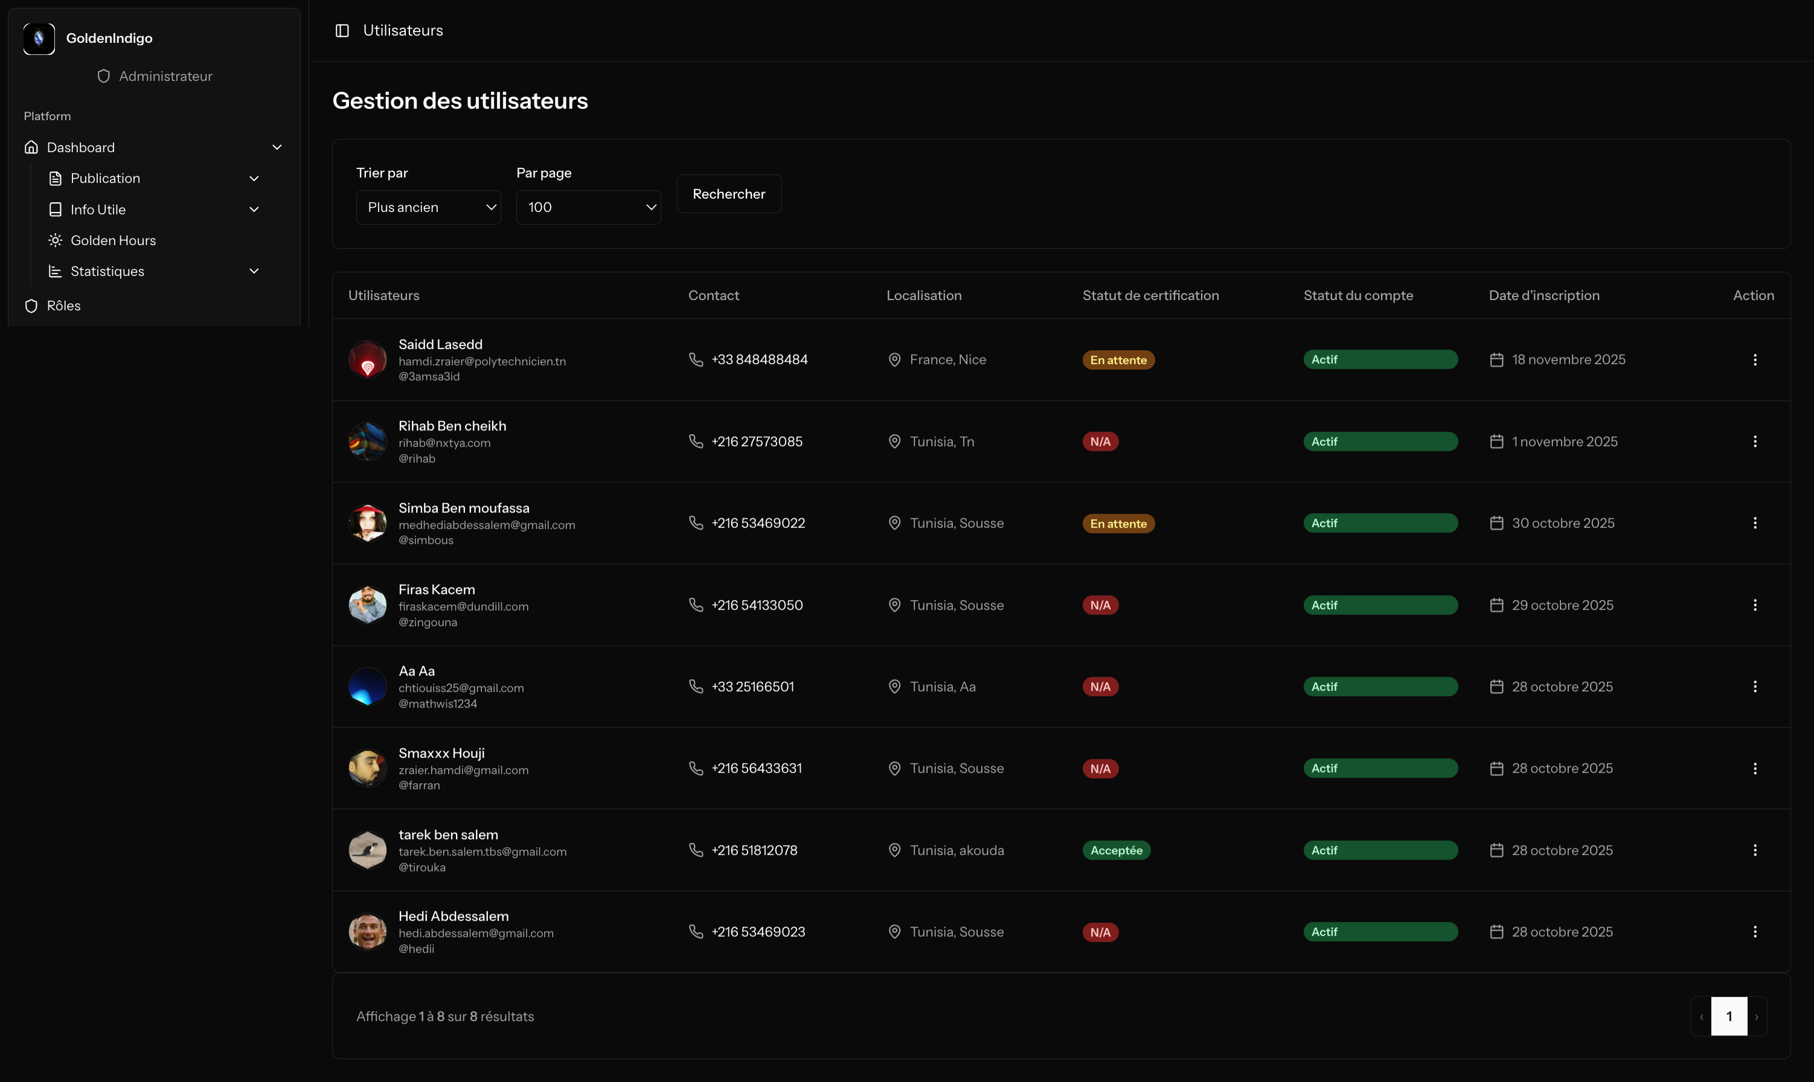Click phone number +216 56433631
The height and width of the screenshot is (1082, 1814).
(x=757, y=769)
